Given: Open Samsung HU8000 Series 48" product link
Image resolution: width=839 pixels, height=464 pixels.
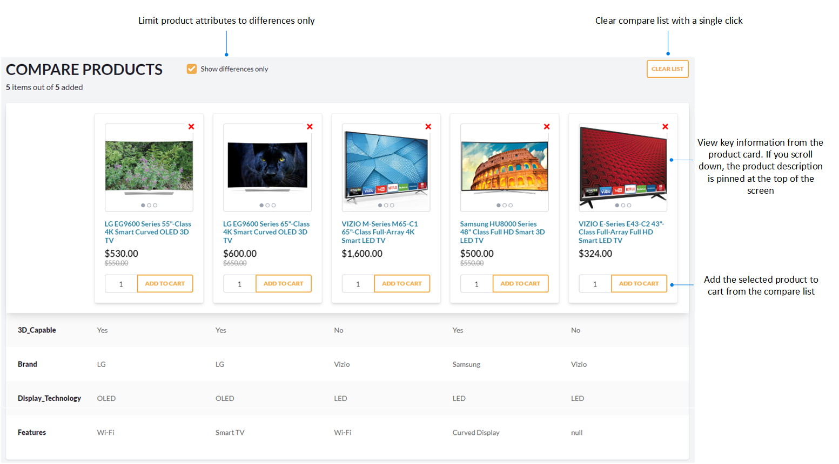Looking at the screenshot, I should (x=502, y=232).
